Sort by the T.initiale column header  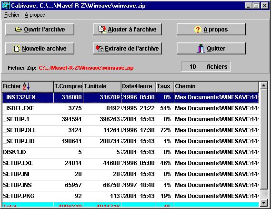(x=102, y=86)
